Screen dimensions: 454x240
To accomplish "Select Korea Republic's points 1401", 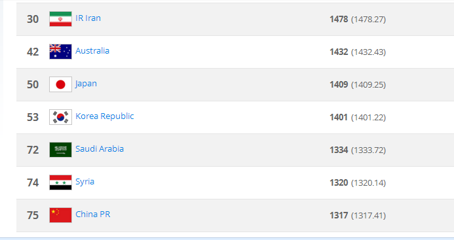I will point(339,117).
